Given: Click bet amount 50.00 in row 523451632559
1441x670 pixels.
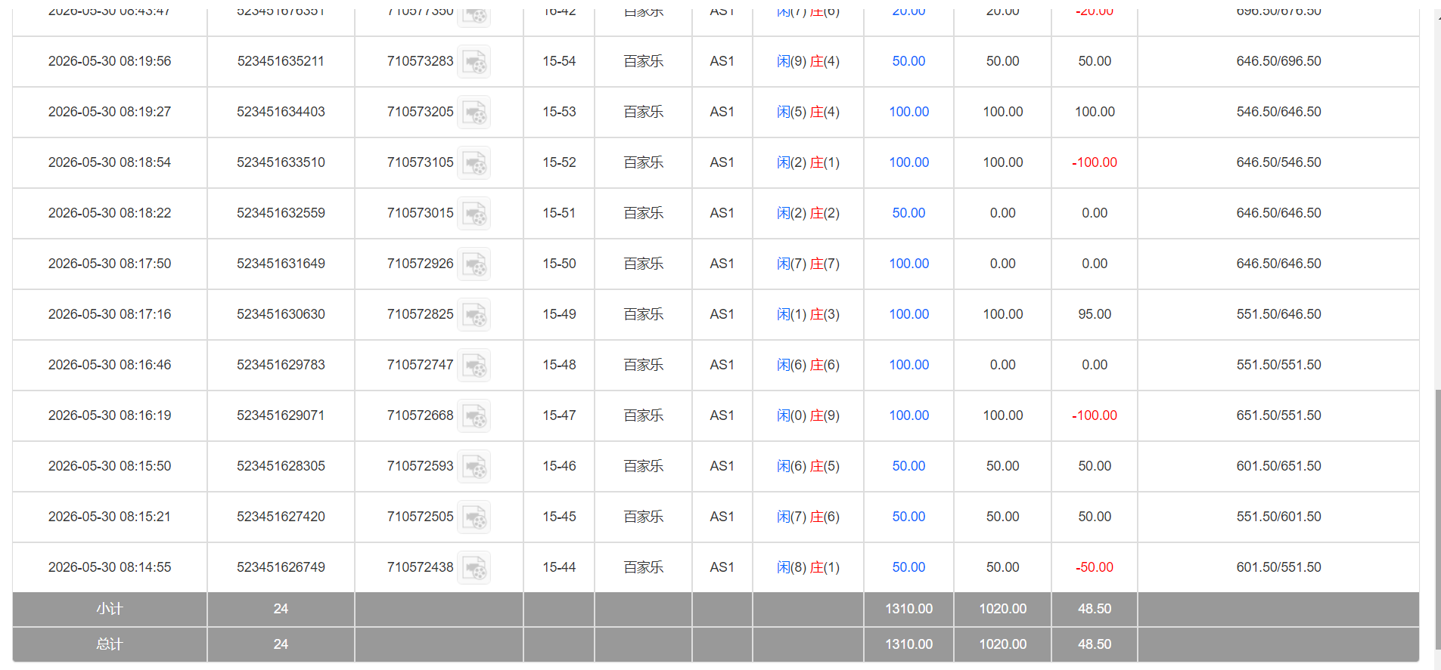Looking at the screenshot, I should coord(908,213).
